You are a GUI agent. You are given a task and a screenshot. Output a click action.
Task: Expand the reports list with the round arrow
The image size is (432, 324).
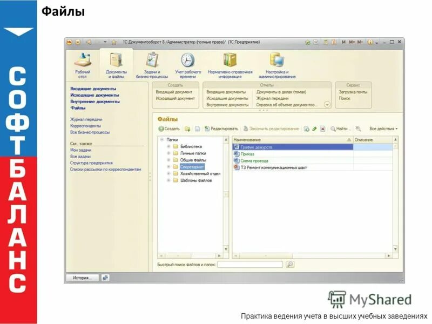(327, 105)
